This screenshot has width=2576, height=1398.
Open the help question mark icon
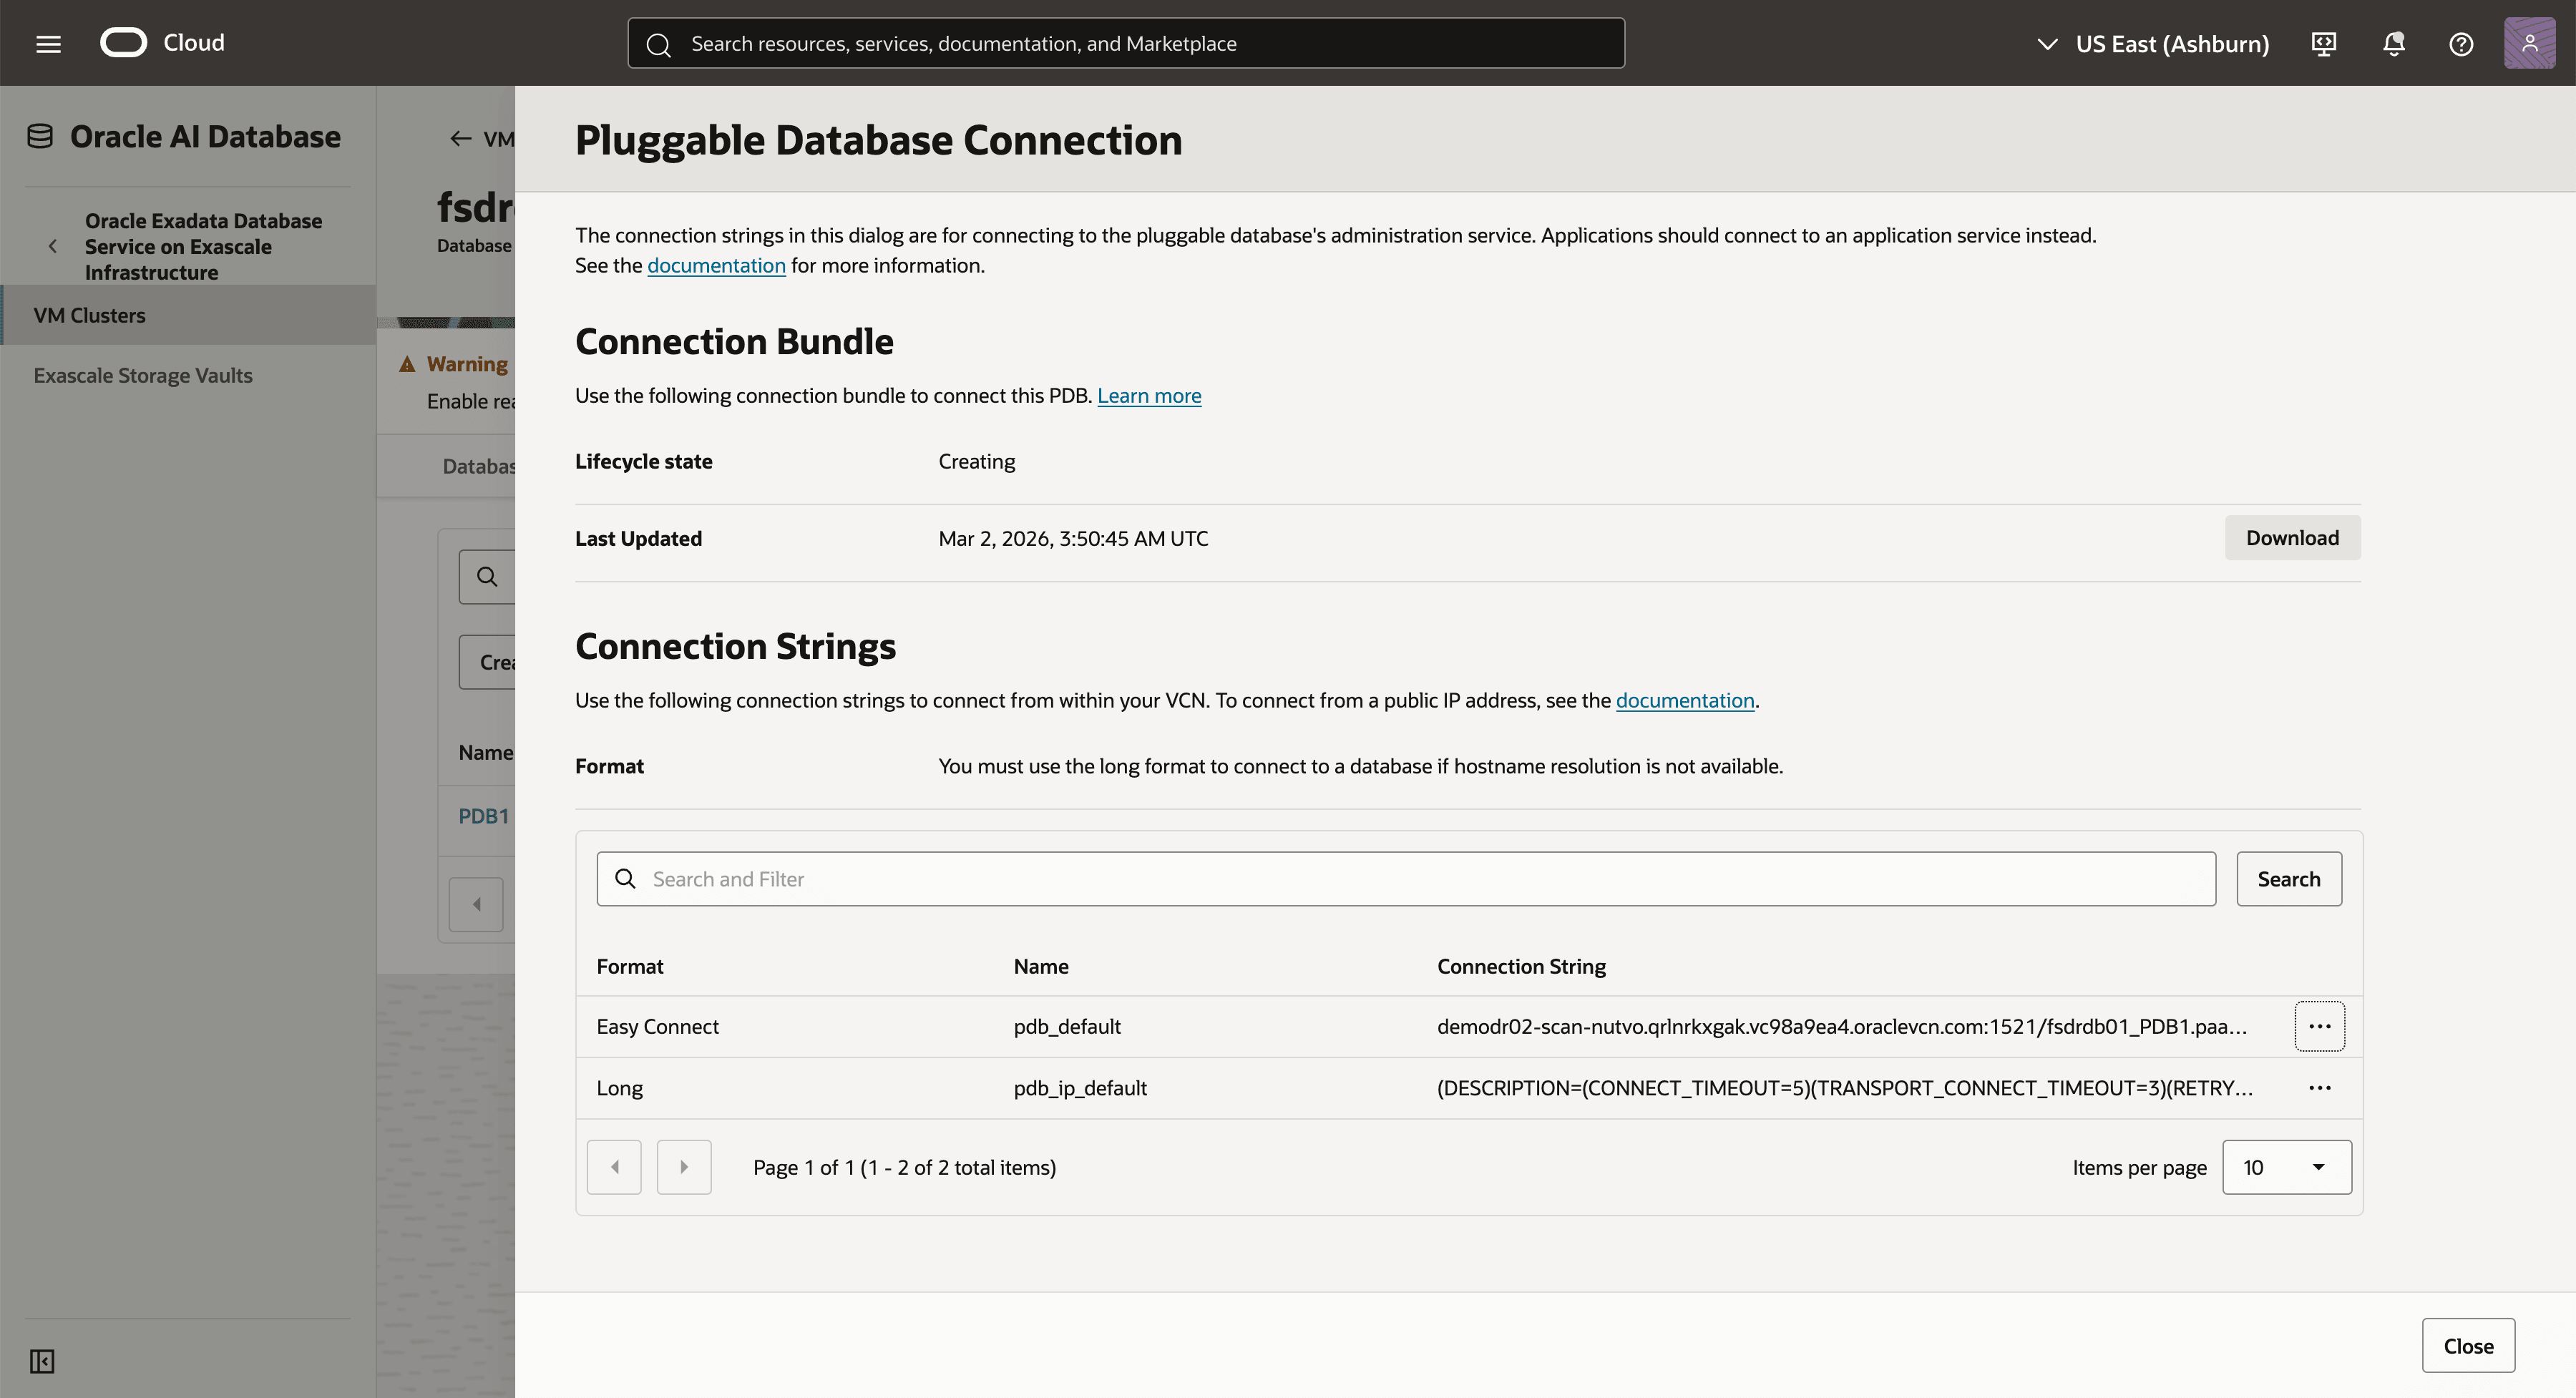2461,43
